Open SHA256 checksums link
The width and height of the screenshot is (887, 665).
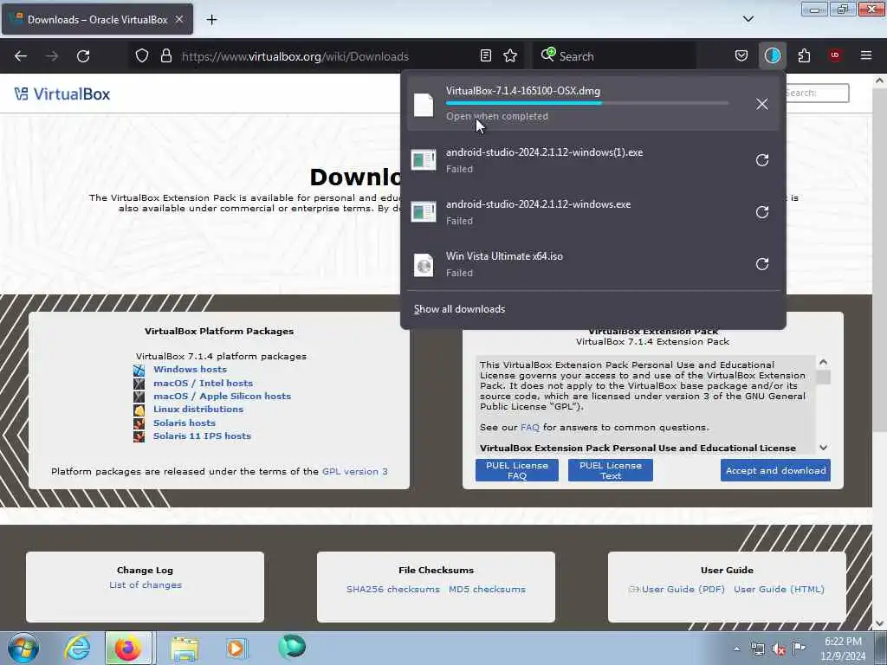(393, 589)
